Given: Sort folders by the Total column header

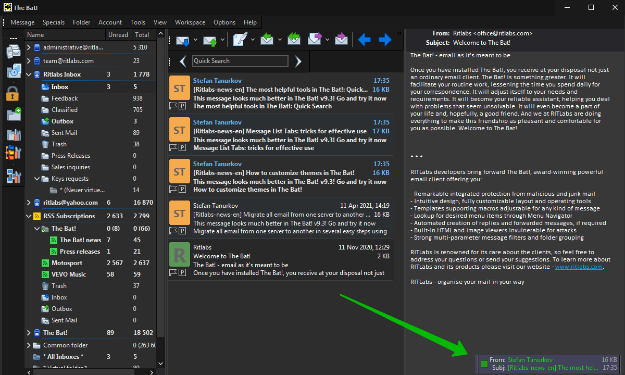Looking at the screenshot, I should click(x=142, y=35).
